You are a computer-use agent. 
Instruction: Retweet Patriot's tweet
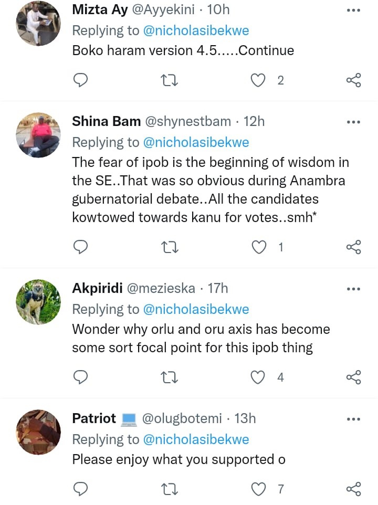(170, 489)
